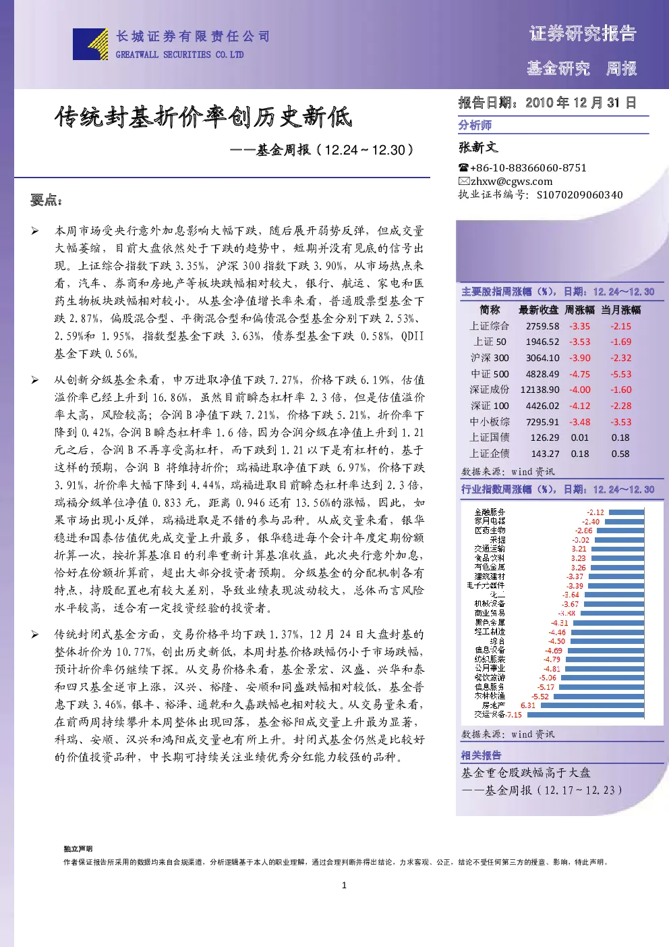
Task: Select the analyst name 张新文
Action: click(478, 147)
